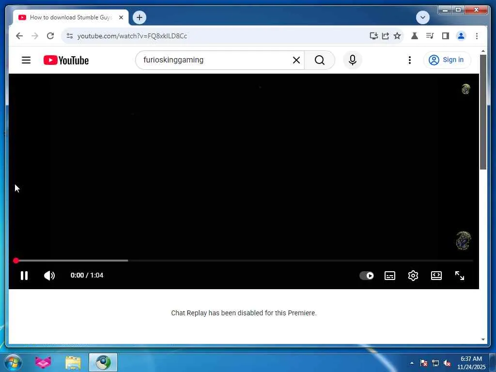The height and width of the screenshot is (372, 496).
Task: Open a new browser tab
Action: 139,17
